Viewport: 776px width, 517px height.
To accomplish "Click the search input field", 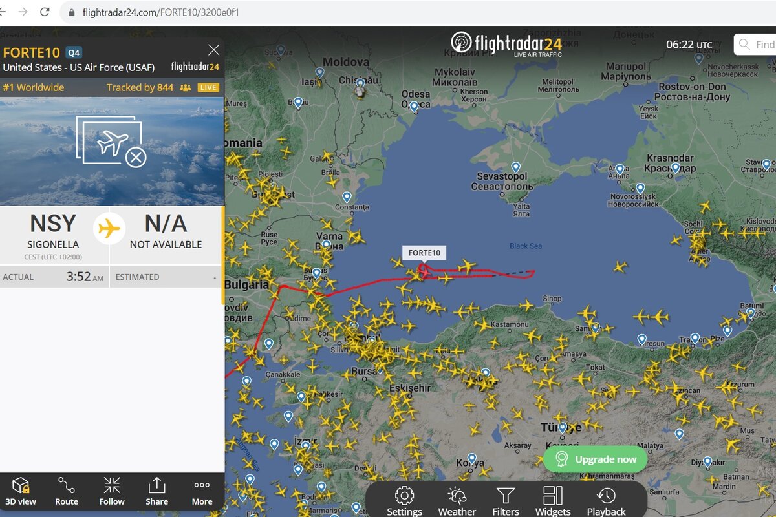I will [x=755, y=45].
